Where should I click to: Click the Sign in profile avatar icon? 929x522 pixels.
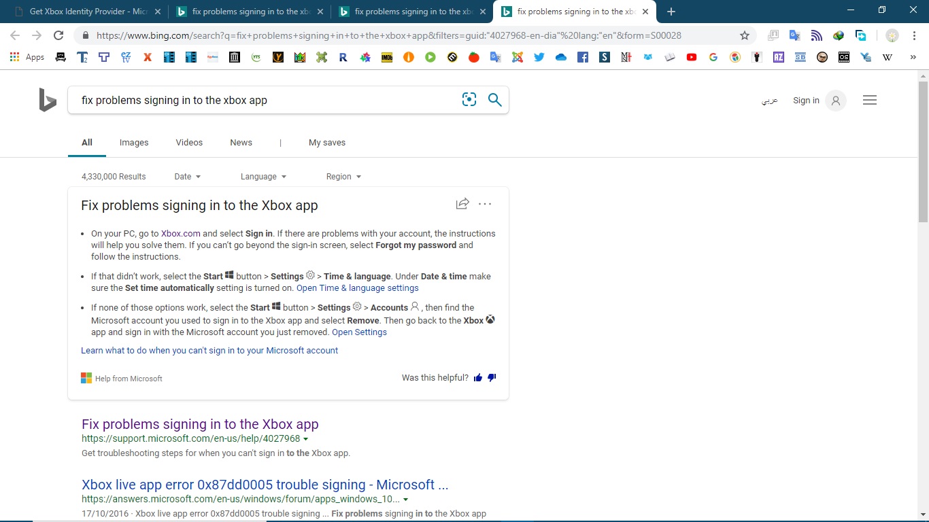pos(836,101)
